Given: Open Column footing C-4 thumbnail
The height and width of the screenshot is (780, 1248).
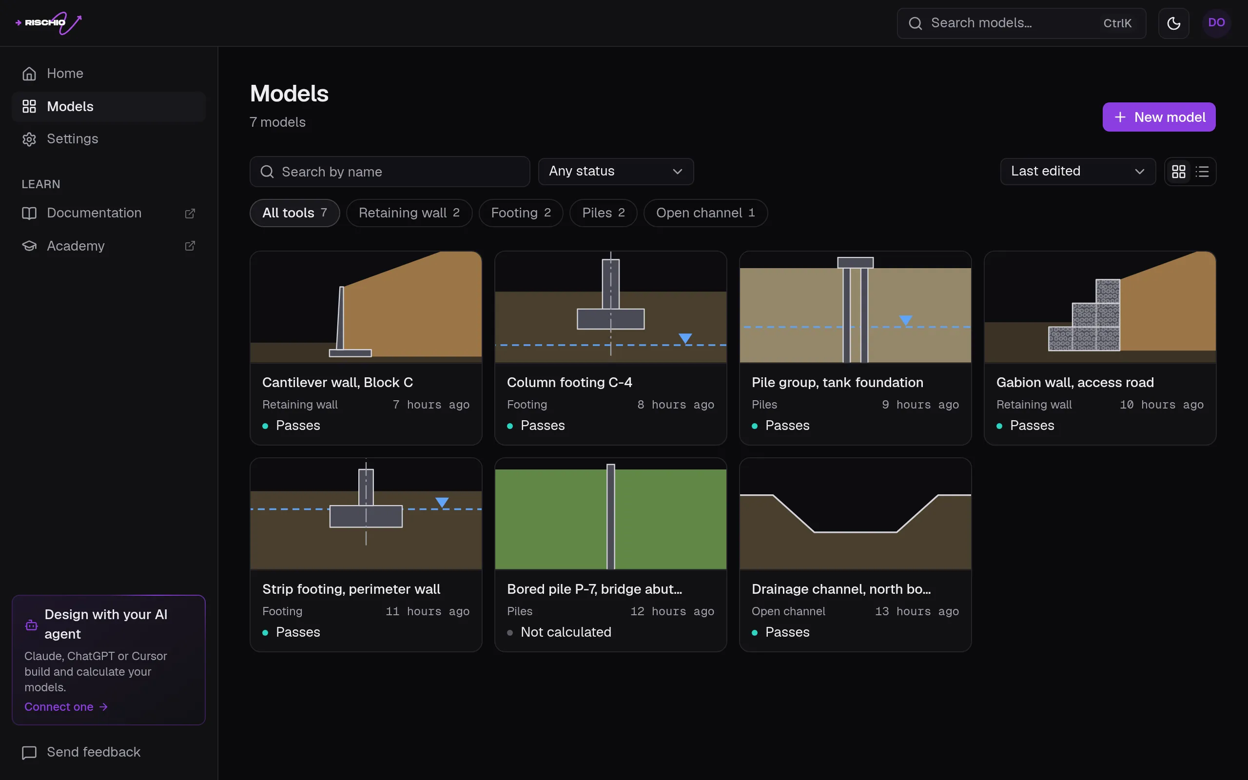Looking at the screenshot, I should (610, 307).
